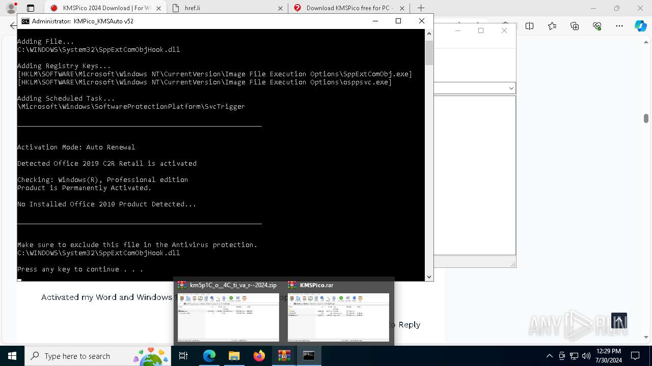
Task: Open the Windows Start menu
Action: click(x=12, y=356)
